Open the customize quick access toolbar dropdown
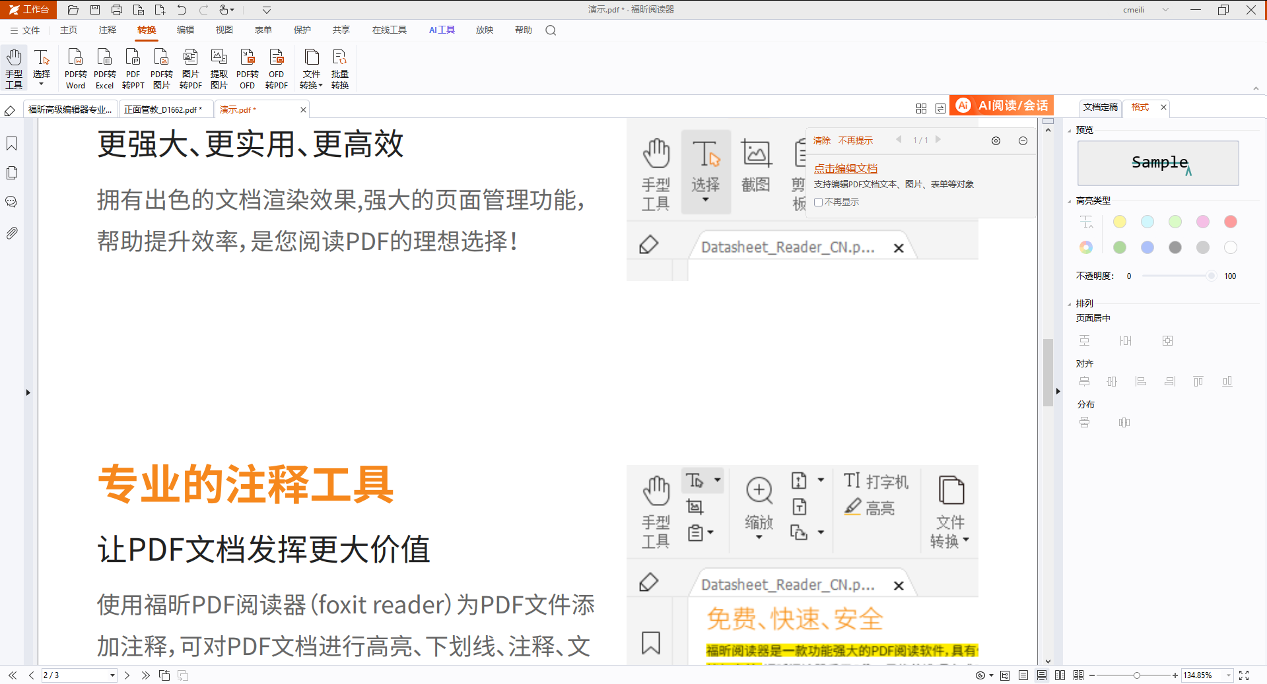Image resolution: width=1267 pixels, height=684 pixels. pyautogui.click(x=266, y=10)
